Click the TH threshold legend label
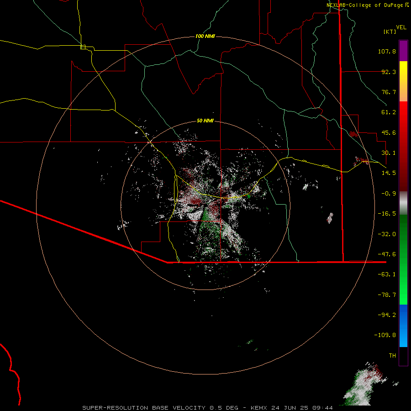Screen dimensions: 411x411 pos(392,356)
